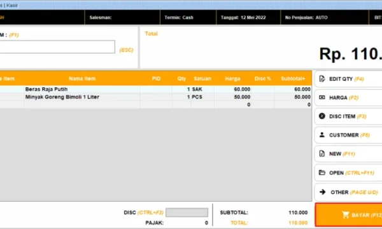The width and height of the screenshot is (382, 229).
Task: Click the PCS unit cell
Action: point(197,97)
